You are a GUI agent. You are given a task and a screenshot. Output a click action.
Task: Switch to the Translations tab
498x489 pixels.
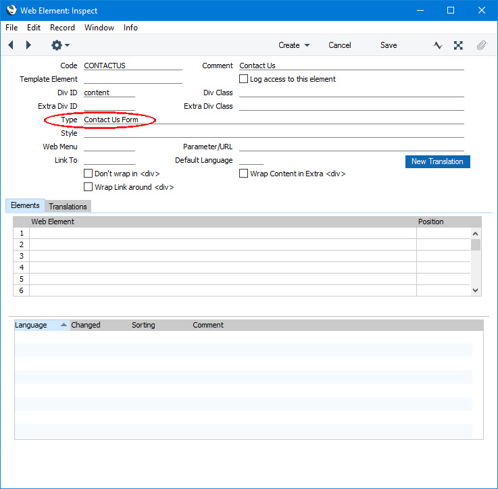(68, 207)
